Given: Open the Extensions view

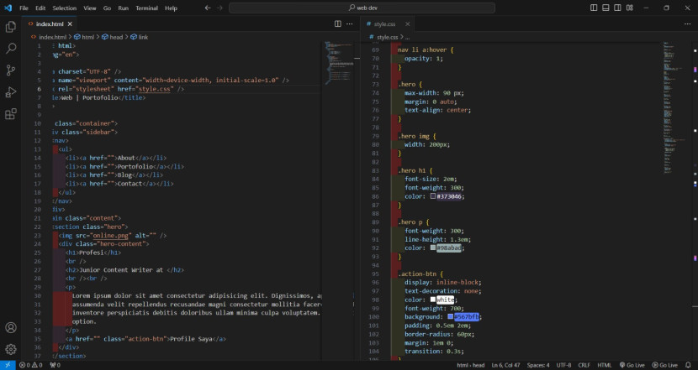Looking at the screenshot, I should [x=11, y=114].
